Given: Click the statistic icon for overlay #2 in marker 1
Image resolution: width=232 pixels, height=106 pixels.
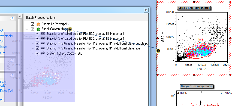Looking at the screenshot, I should [43, 39].
